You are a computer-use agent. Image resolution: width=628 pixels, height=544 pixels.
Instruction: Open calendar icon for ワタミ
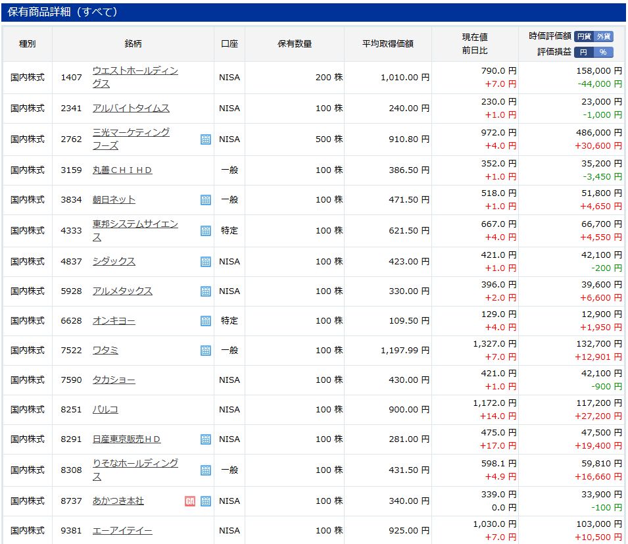click(x=205, y=351)
